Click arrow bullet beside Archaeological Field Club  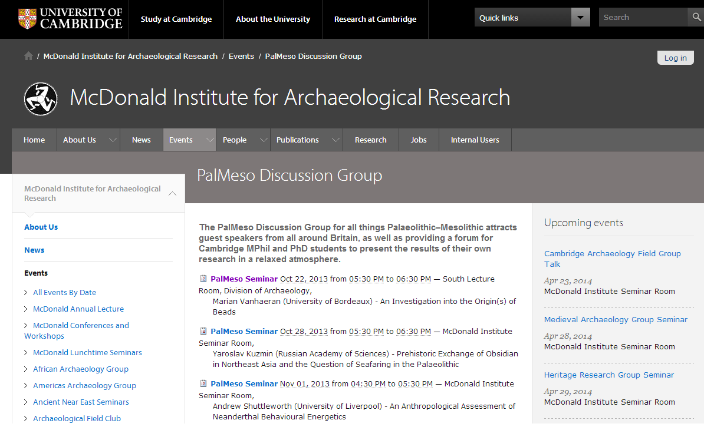click(26, 418)
